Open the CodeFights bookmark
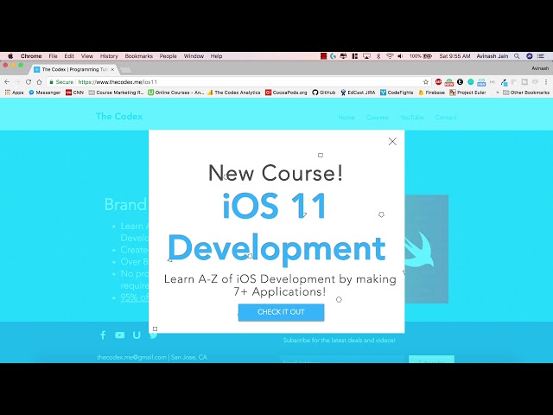 tap(397, 93)
